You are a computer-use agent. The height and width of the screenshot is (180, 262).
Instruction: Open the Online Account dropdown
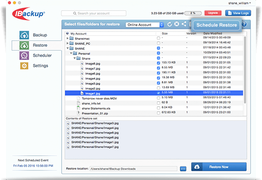pyautogui.click(x=144, y=25)
